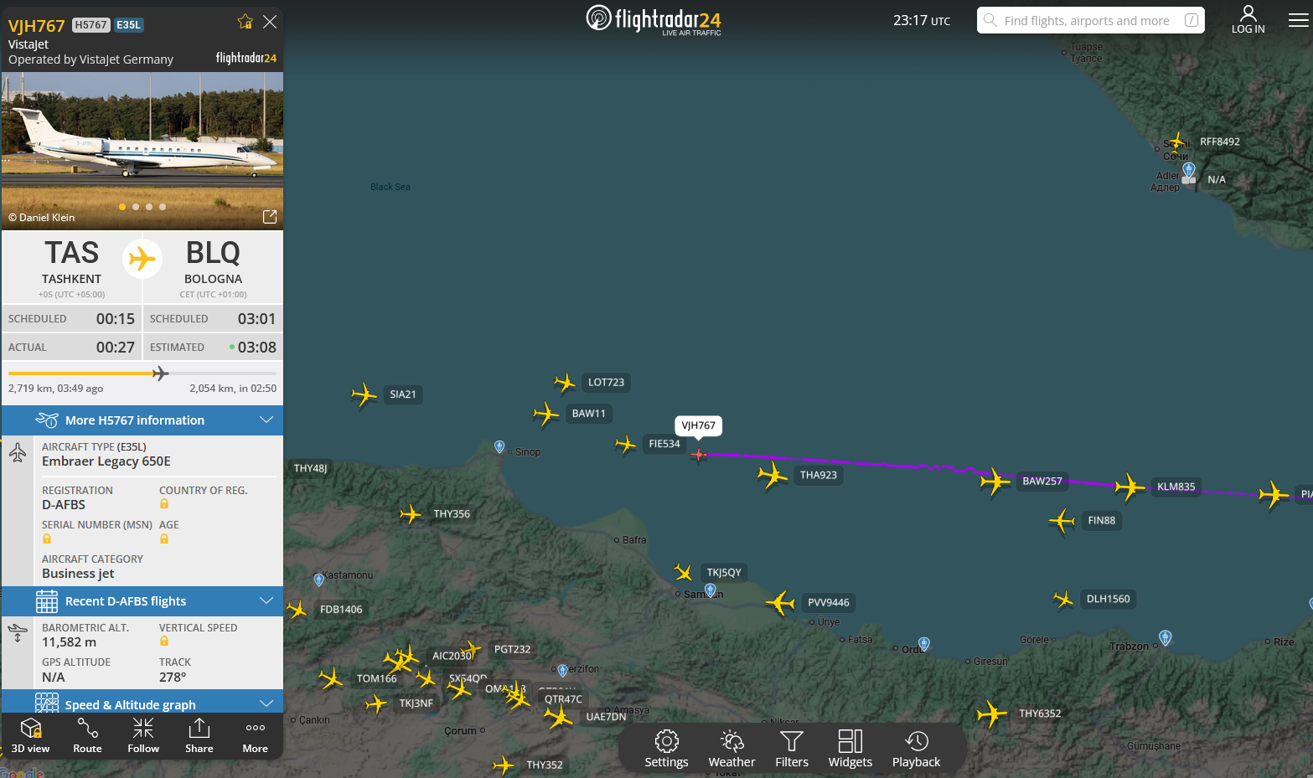Open flight Filters
This screenshot has height=778, width=1313.
pyautogui.click(x=792, y=749)
